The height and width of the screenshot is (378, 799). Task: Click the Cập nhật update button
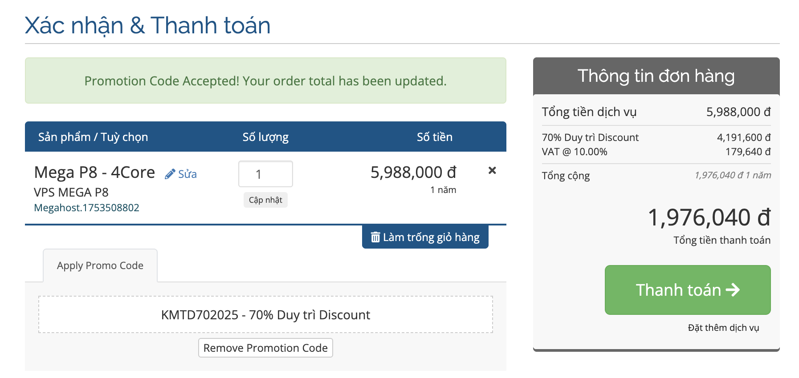click(265, 200)
